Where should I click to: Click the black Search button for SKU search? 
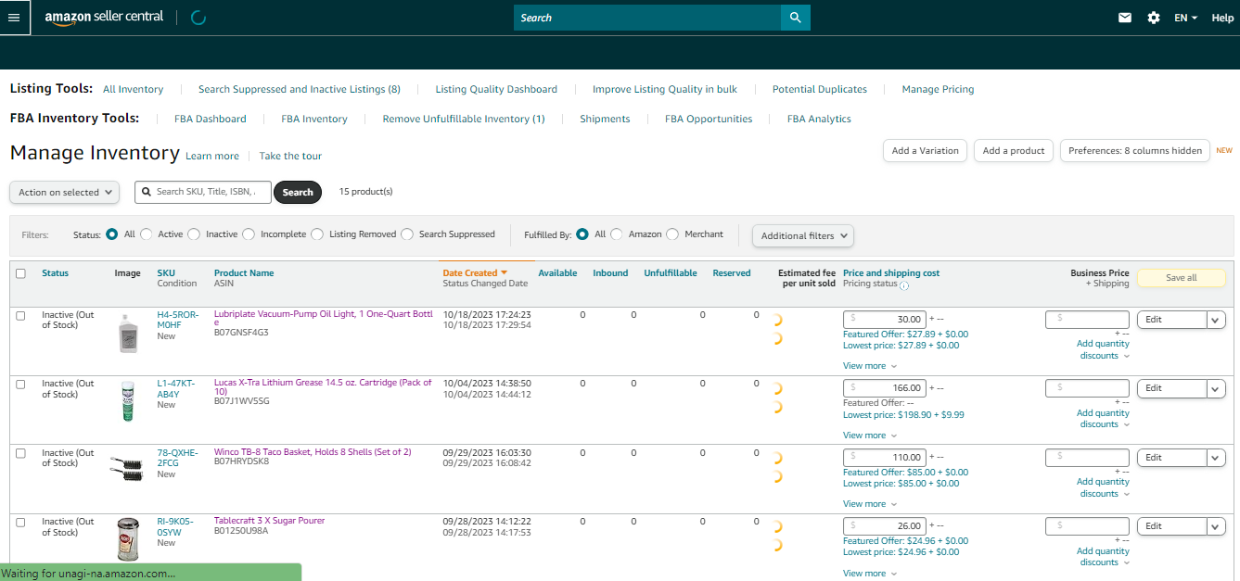point(298,193)
